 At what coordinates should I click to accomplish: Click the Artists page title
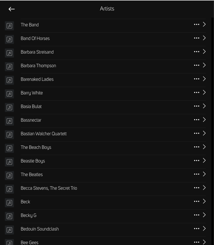[107, 9]
